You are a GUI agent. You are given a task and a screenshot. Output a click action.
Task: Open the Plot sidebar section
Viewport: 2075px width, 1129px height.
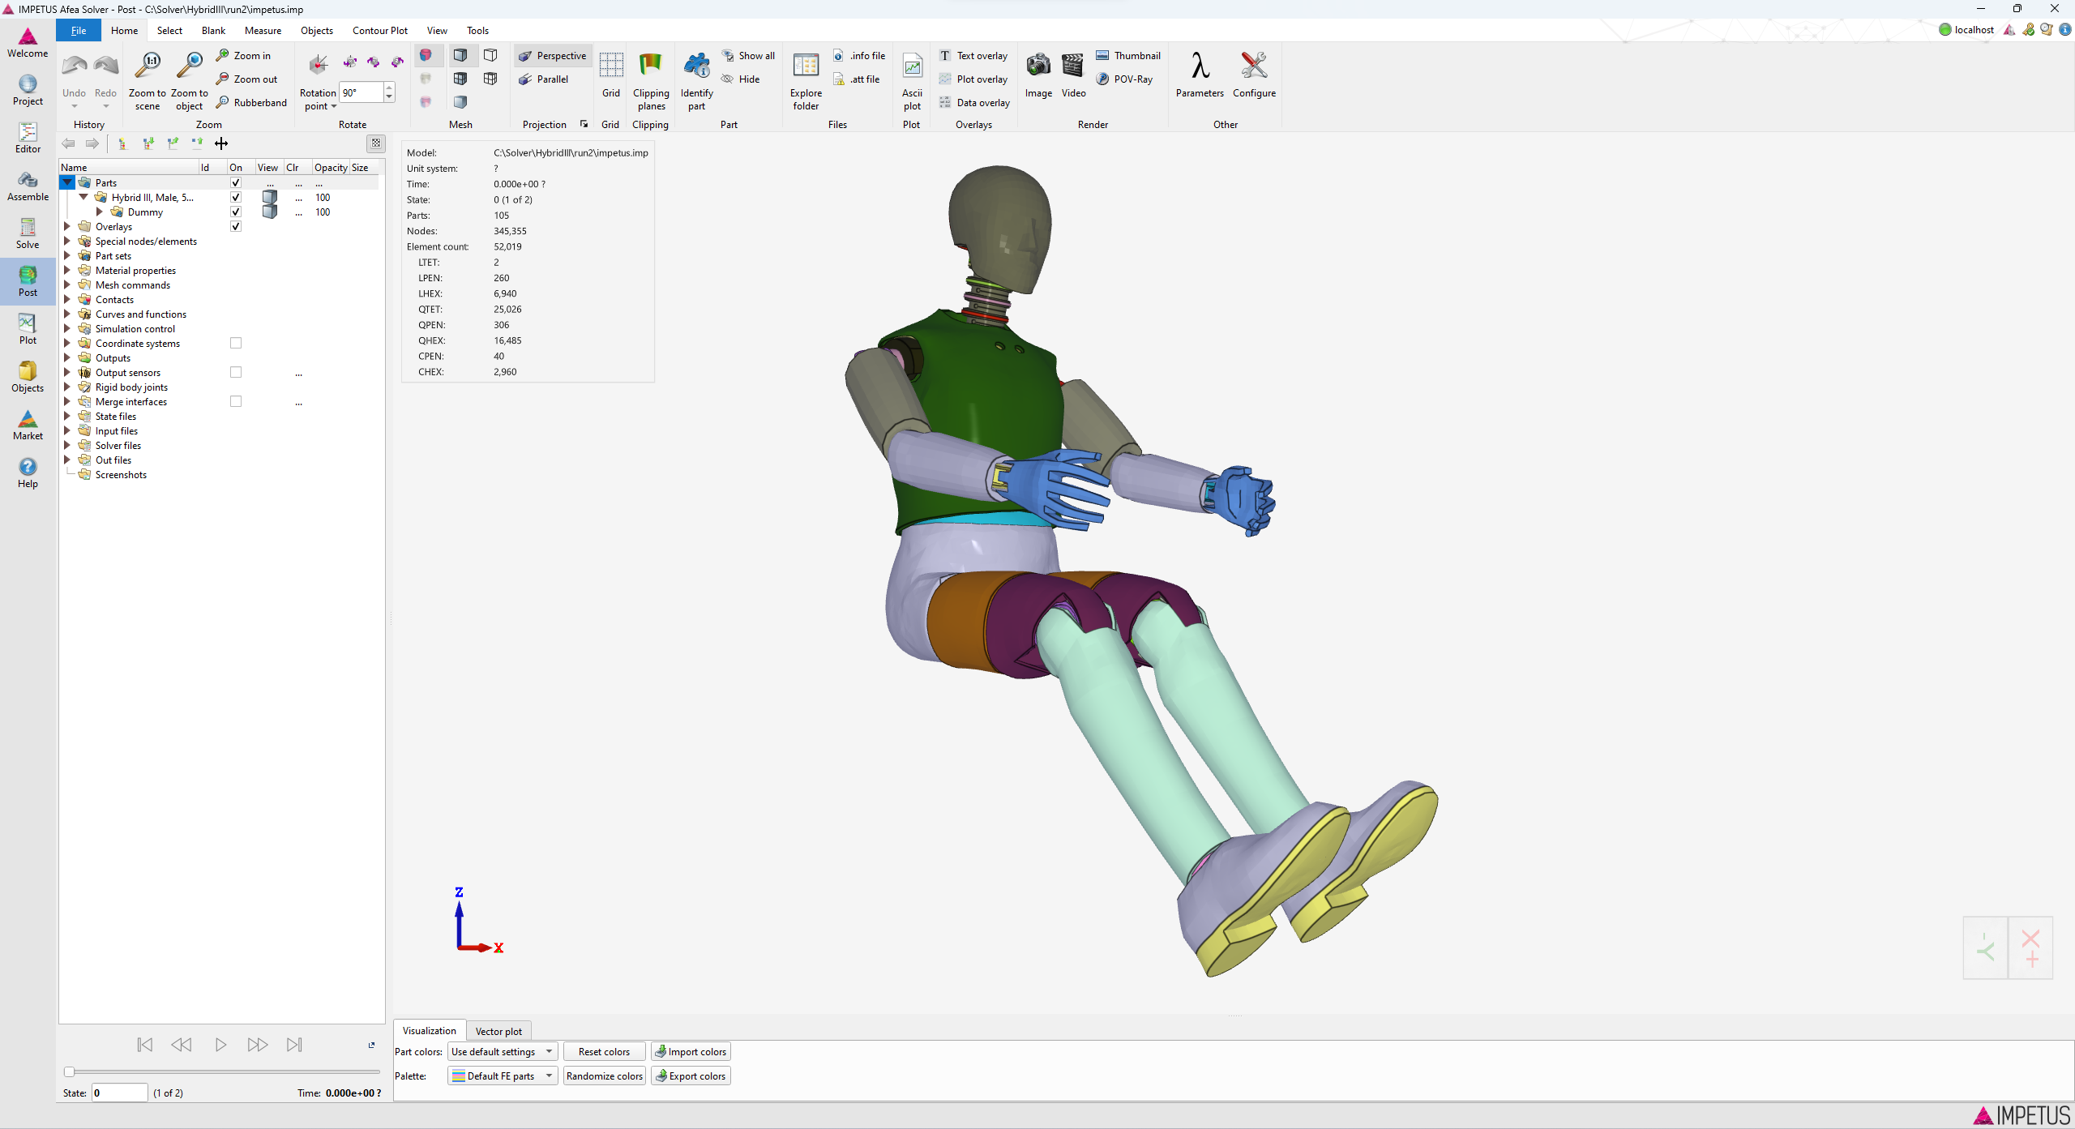tap(28, 329)
